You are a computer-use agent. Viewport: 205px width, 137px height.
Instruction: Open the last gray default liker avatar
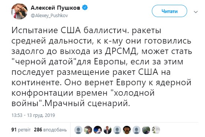(136, 130)
